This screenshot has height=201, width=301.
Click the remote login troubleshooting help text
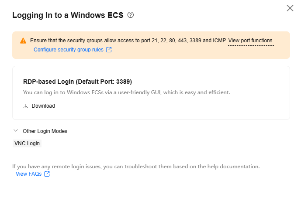[x=136, y=166]
